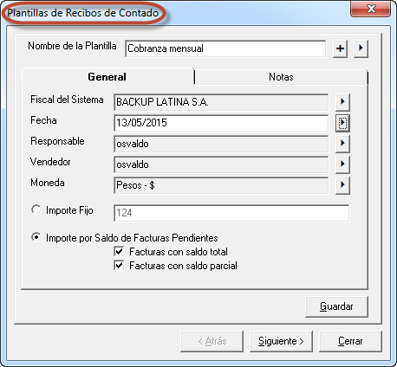The width and height of the screenshot is (397, 367).
Task: Toggle Facturas con saldo parcial checkbox
Action: (119, 265)
